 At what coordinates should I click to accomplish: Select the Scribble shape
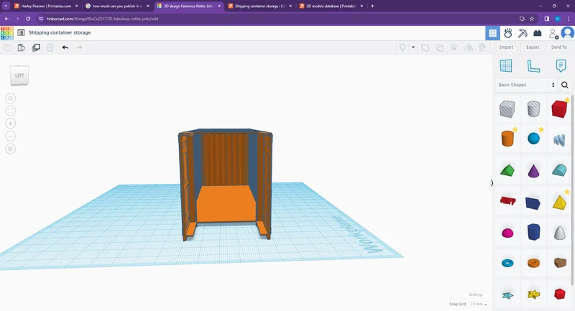tap(559, 140)
